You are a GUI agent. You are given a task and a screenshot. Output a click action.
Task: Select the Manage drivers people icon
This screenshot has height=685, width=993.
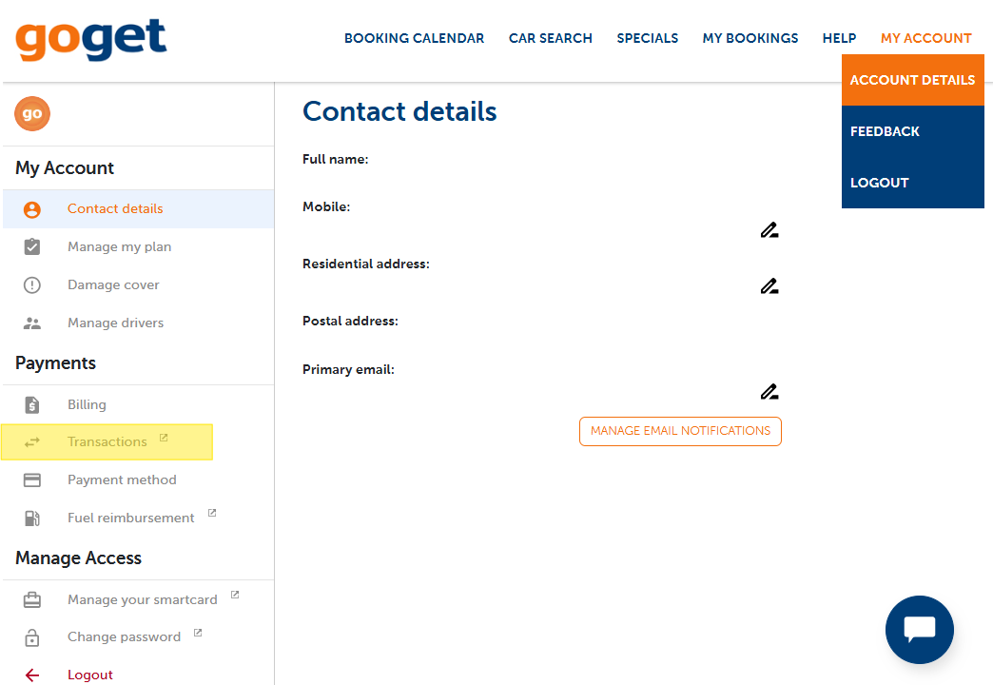(31, 323)
